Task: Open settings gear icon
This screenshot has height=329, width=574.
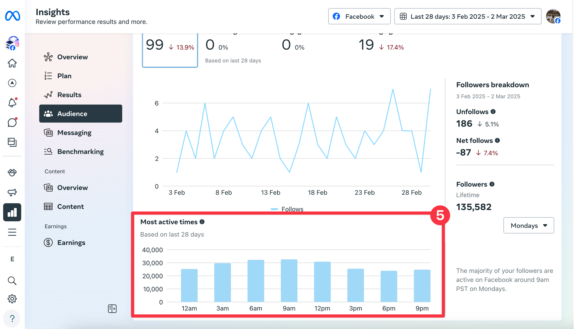Action: click(x=12, y=299)
